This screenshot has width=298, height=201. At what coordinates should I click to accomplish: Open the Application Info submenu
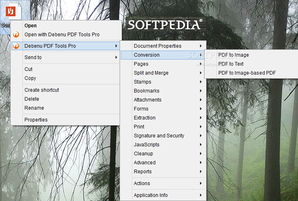(x=163, y=195)
